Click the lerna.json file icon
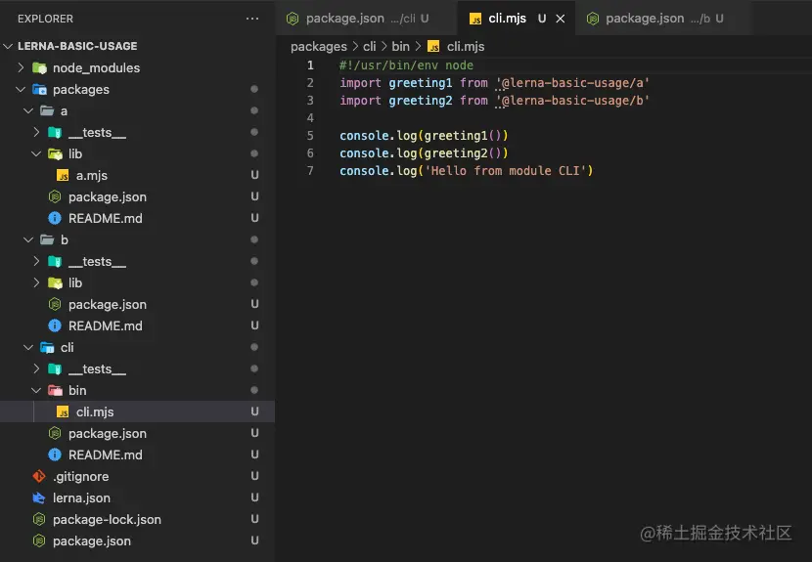The width and height of the screenshot is (812, 562). click(39, 497)
